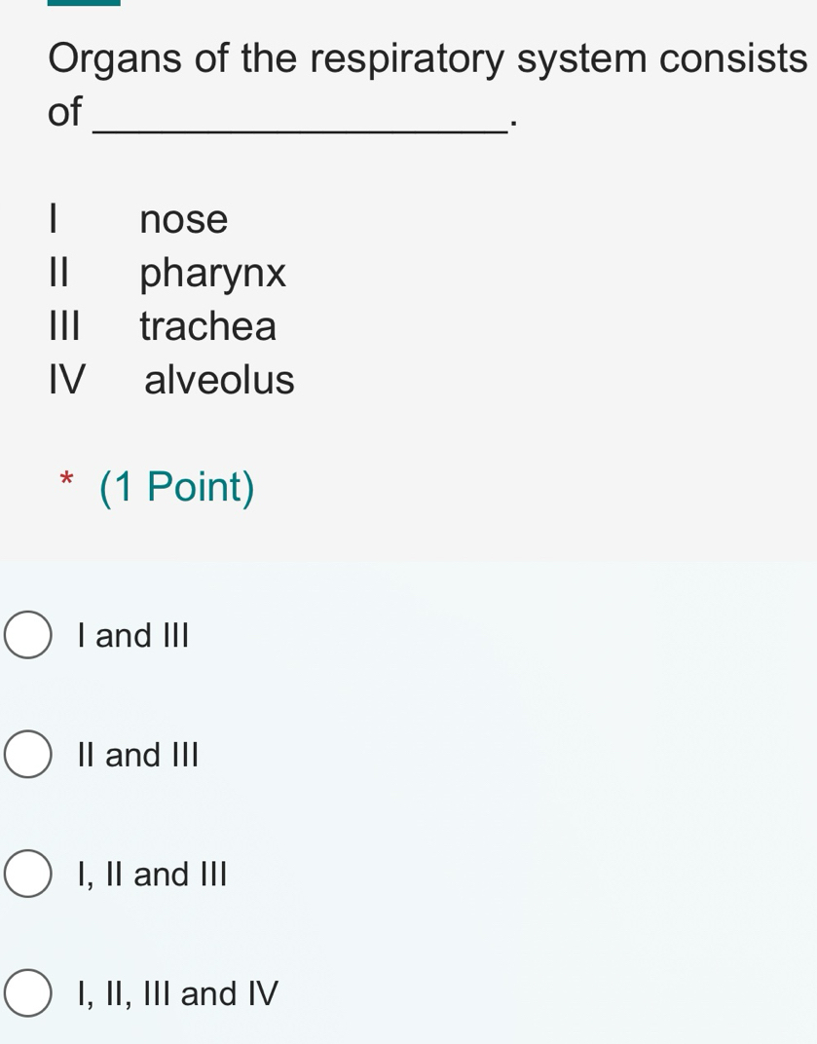Click the list item 'IV alveolus'
Screen dimensions: 817x1044
pyautogui.click(x=170, y=380)
